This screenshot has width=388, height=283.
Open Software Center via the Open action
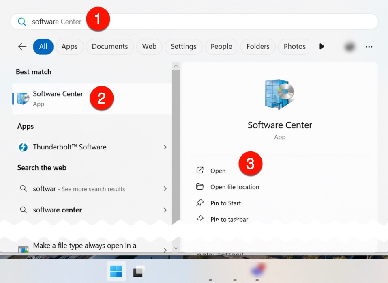coord(218,171)
